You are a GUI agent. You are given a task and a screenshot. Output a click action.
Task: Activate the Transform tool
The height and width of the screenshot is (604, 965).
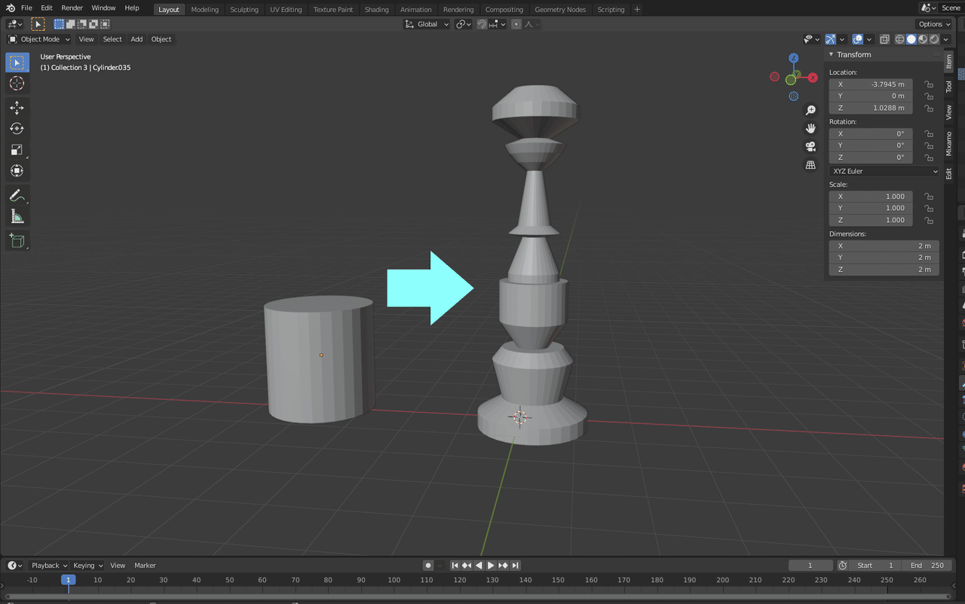[x=17, y=171]
